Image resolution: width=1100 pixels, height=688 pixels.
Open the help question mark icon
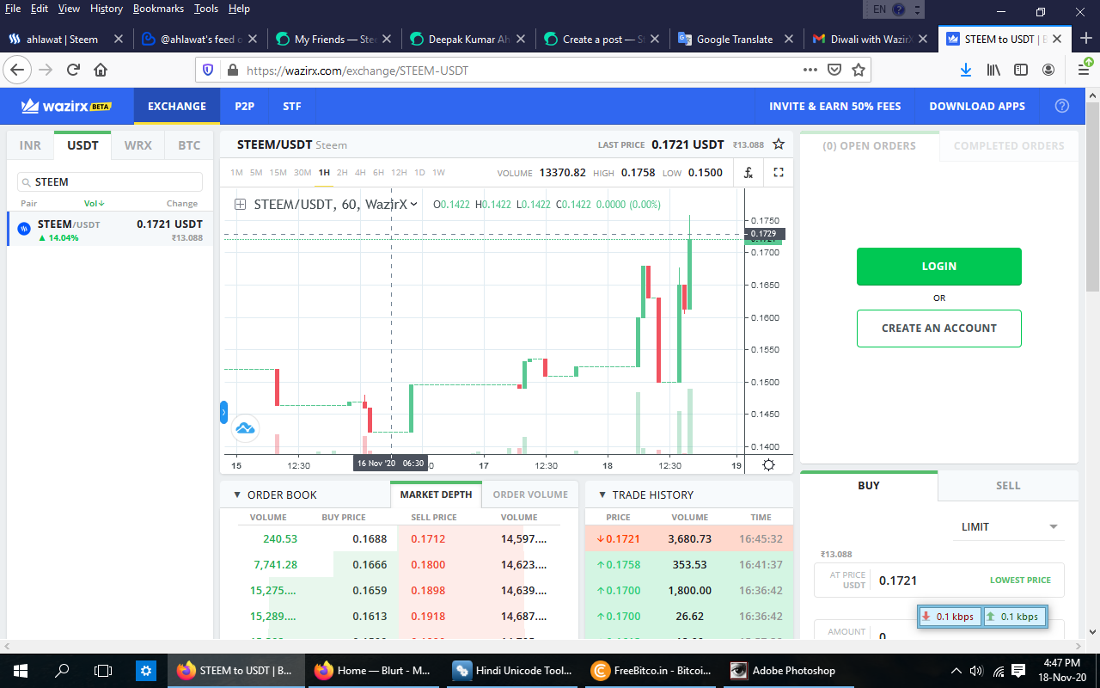pos(1062,106)
